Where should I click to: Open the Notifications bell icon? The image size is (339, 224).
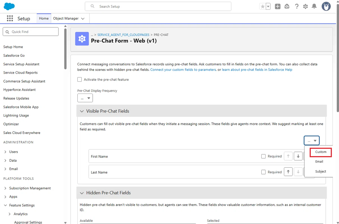(314, 6)
